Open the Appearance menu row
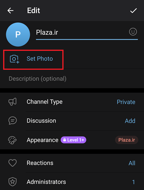Image resolution: width=144 pixels, height=190 pixels. (x=72, y=140)
